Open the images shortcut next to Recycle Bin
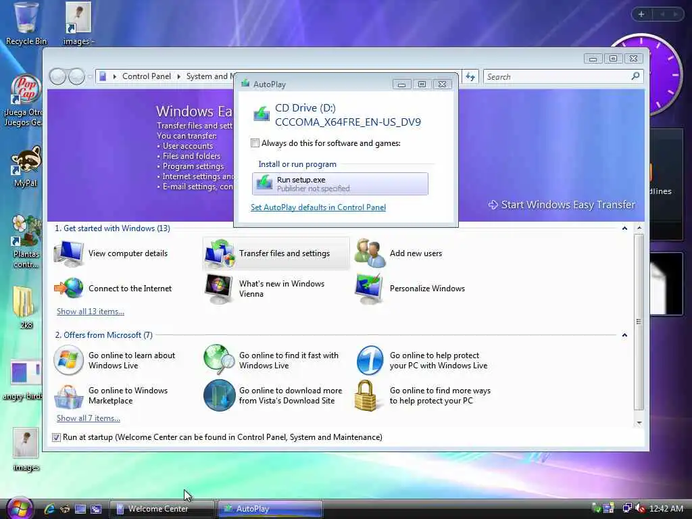Screen dimensions: 692x519 (78, 24)
